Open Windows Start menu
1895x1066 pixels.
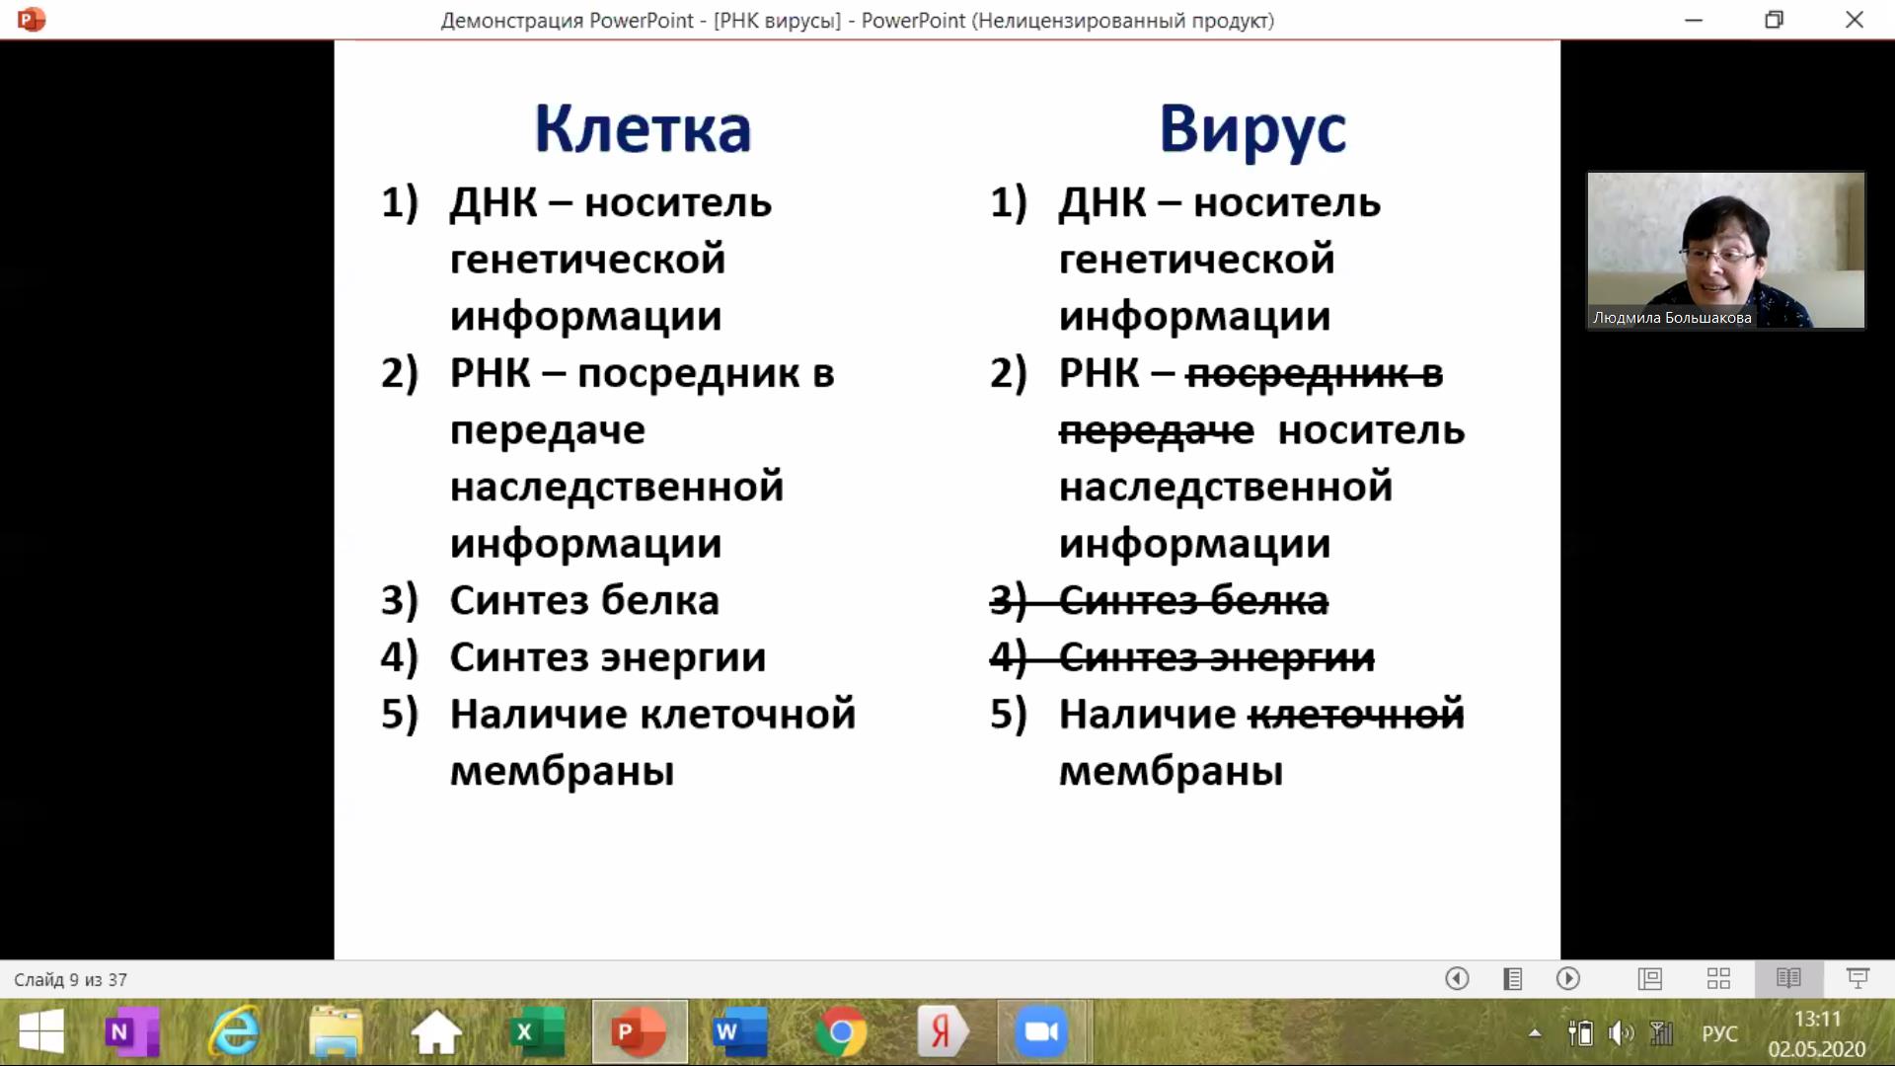(x=40, y=1032)
